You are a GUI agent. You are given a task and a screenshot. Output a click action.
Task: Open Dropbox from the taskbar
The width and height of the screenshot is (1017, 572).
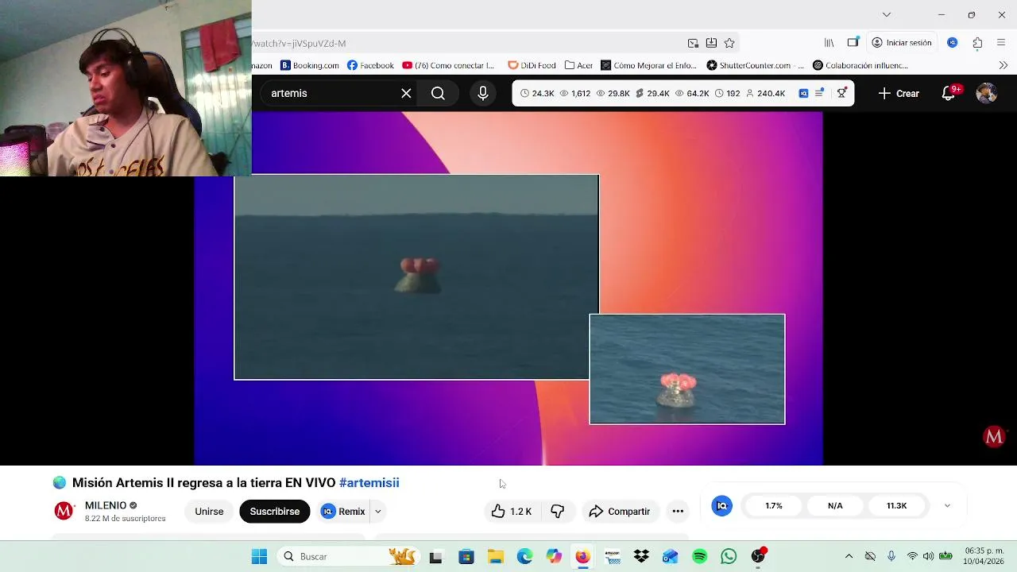[x=641, y=557]
